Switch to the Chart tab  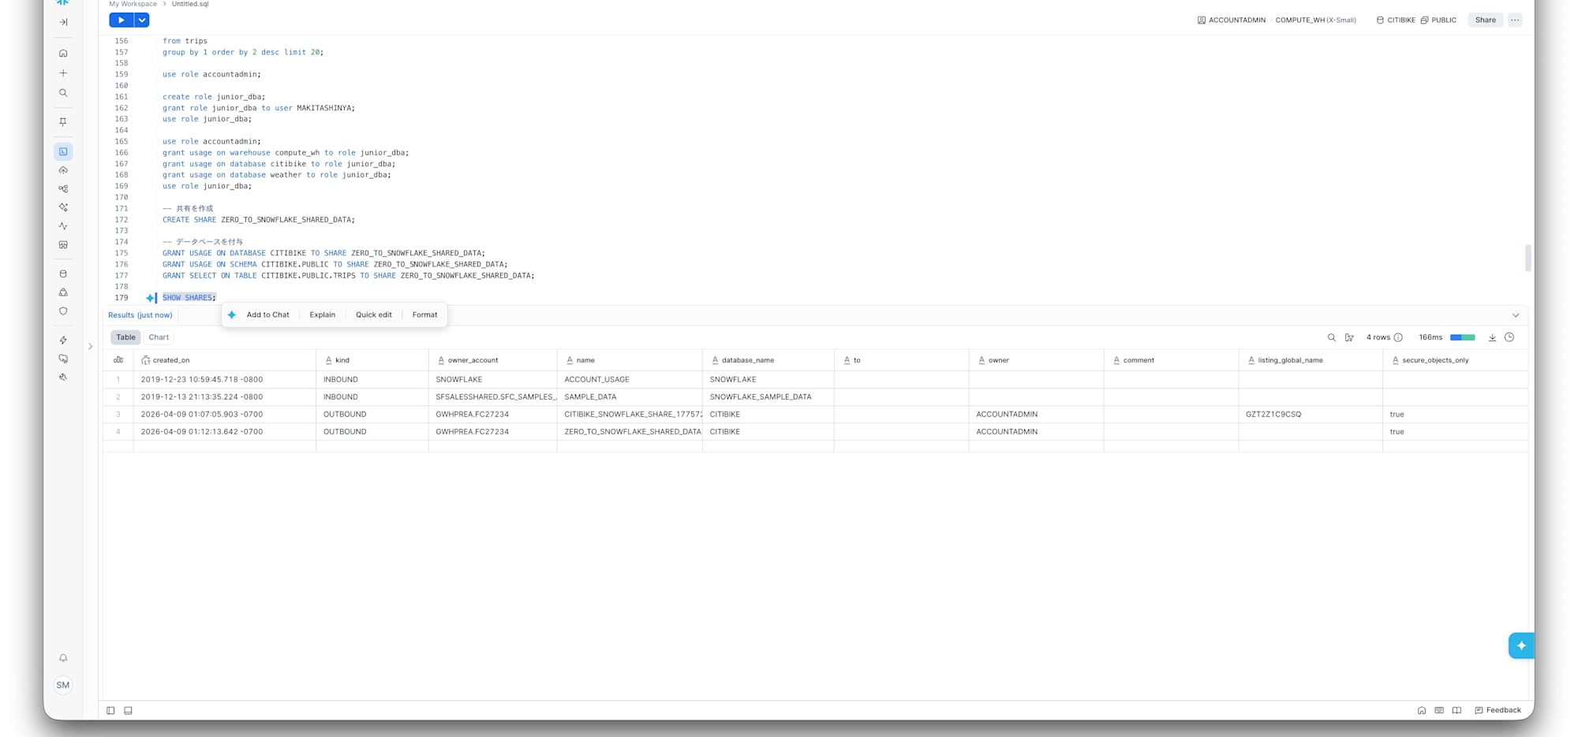coord(159,337)
